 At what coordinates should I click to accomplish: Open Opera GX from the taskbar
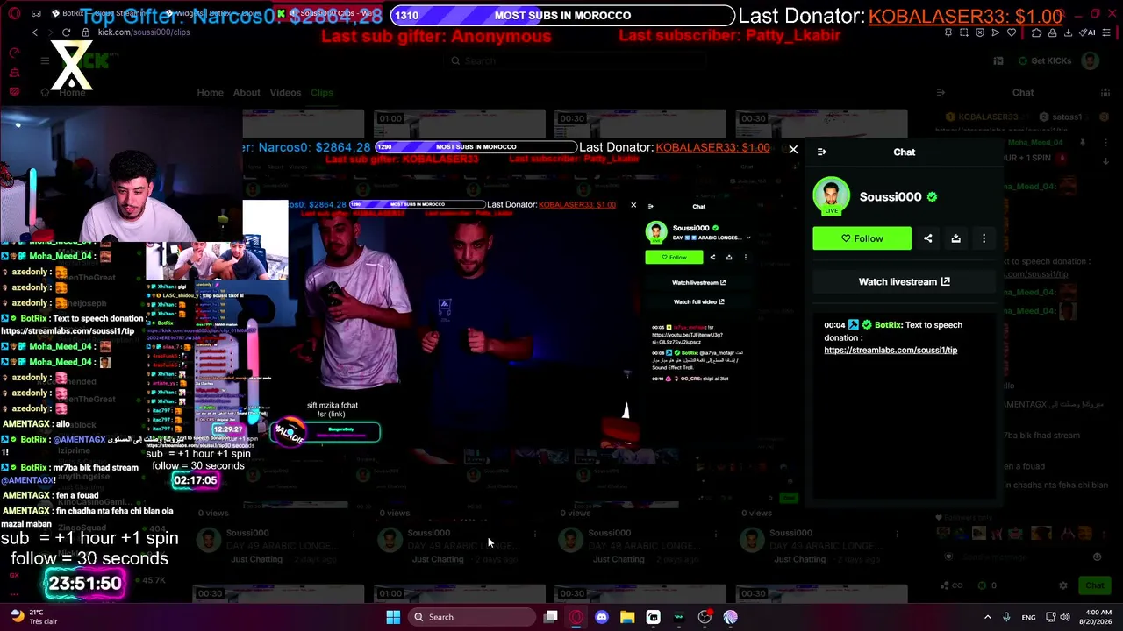point(576,617)
